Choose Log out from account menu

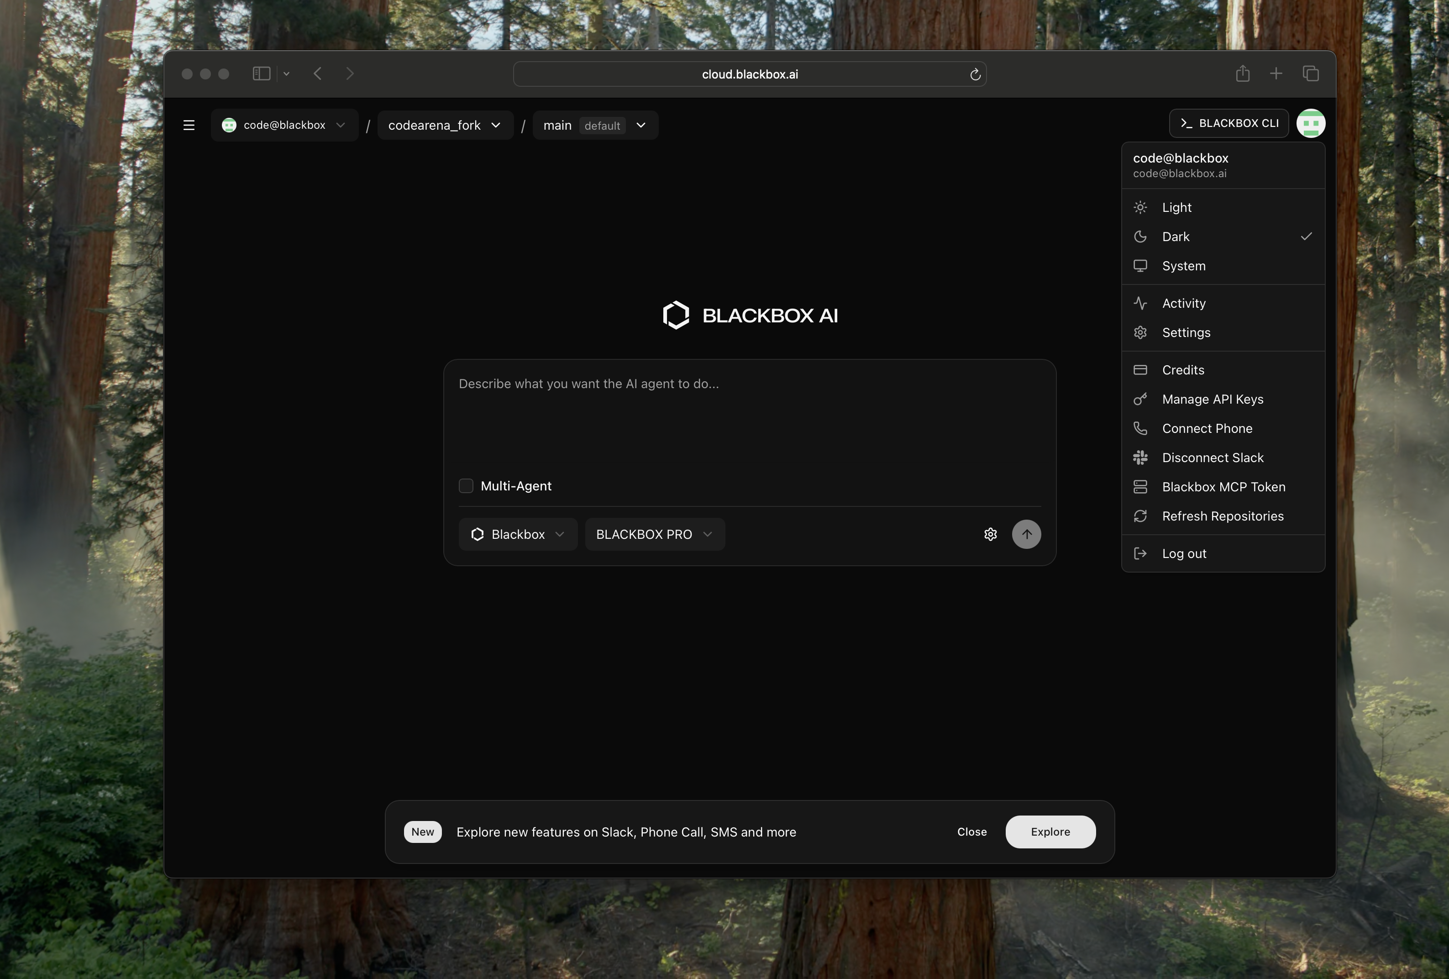coord(1183,554)
